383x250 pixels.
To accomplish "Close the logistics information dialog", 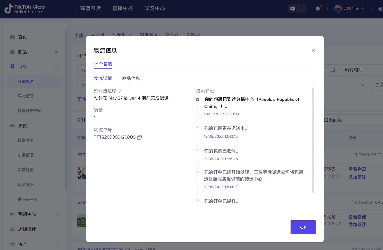I will [x=313, y=50].
